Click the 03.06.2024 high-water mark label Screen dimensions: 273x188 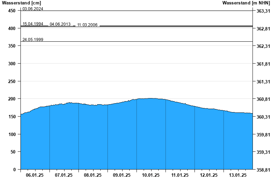pos(33,9)
